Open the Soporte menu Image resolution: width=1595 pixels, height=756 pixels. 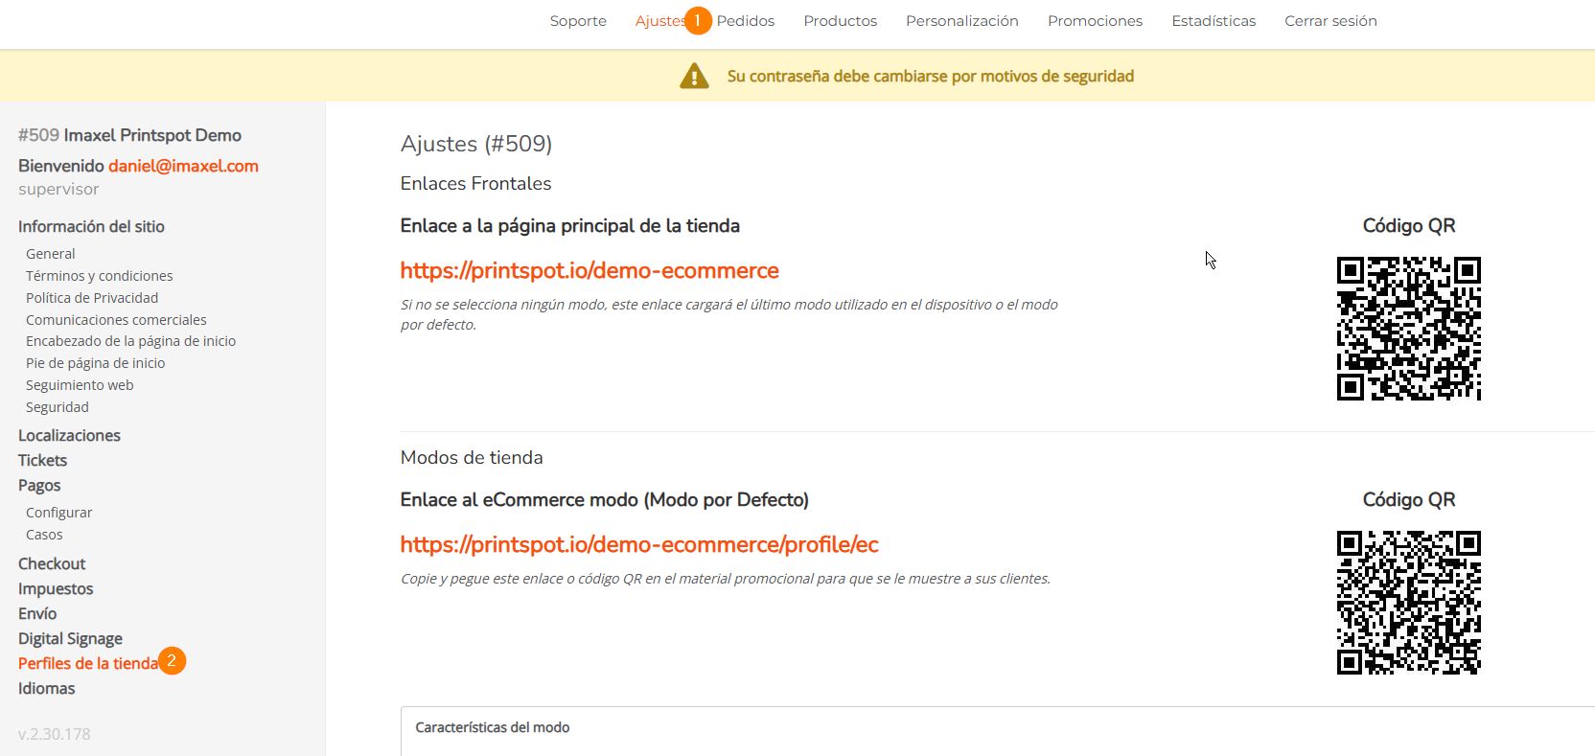(x=578, y=21)
